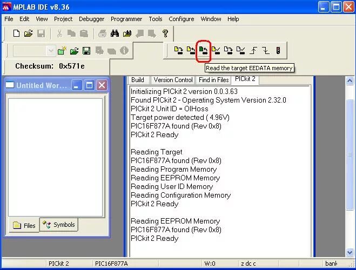Click the Save Workspace green disk icon
Viewport: 356px width, 270px height.
point(86,51)
